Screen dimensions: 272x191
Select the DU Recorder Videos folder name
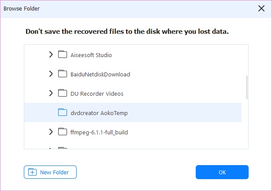pos(97,94)
